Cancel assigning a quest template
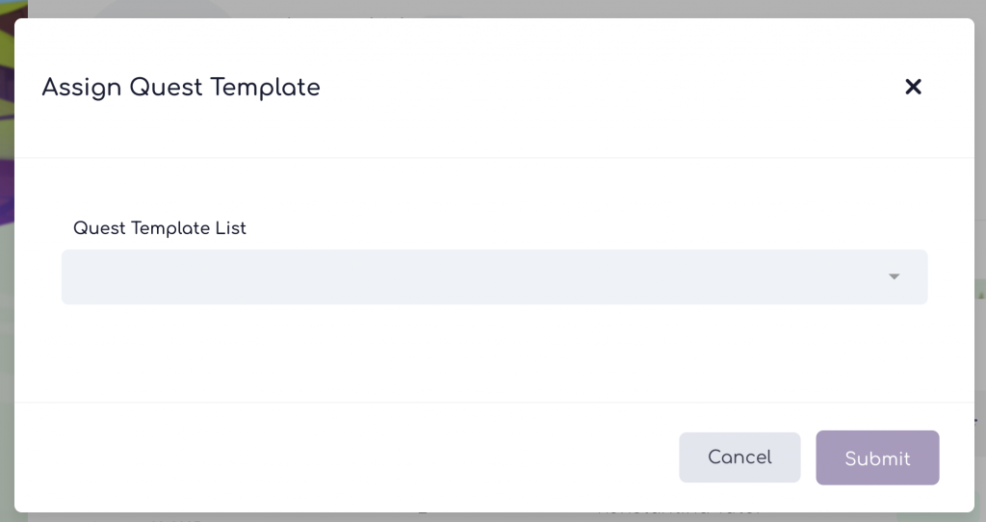Image resolution: width=986 pixels, height=522 pixels. click(739, 457)
